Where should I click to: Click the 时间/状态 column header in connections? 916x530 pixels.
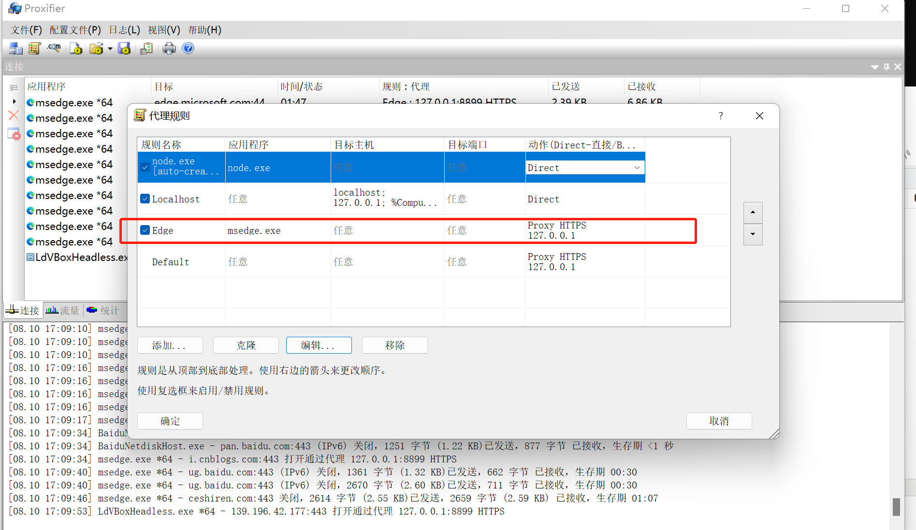point(328,86)
